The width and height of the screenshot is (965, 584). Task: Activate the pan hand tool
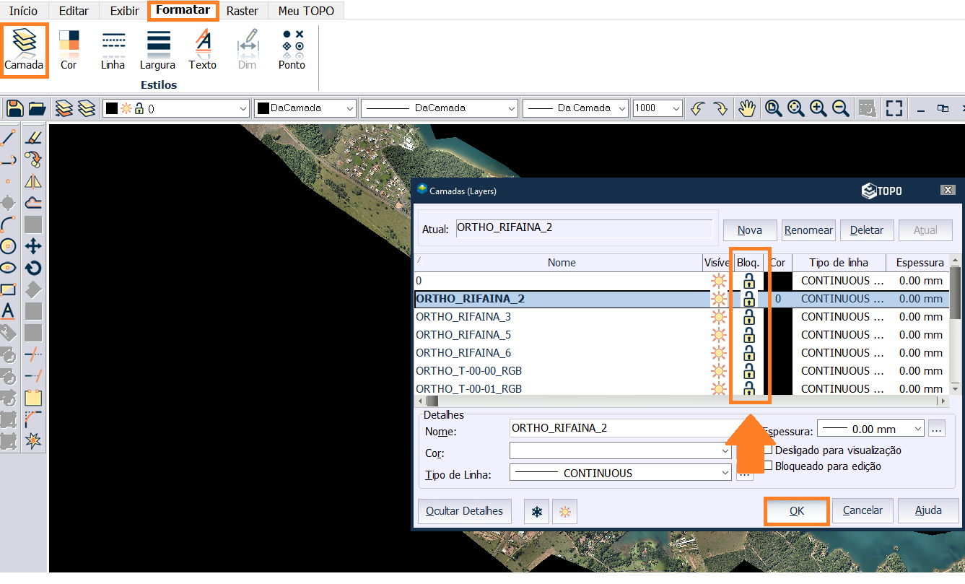(x=746, y=108)
